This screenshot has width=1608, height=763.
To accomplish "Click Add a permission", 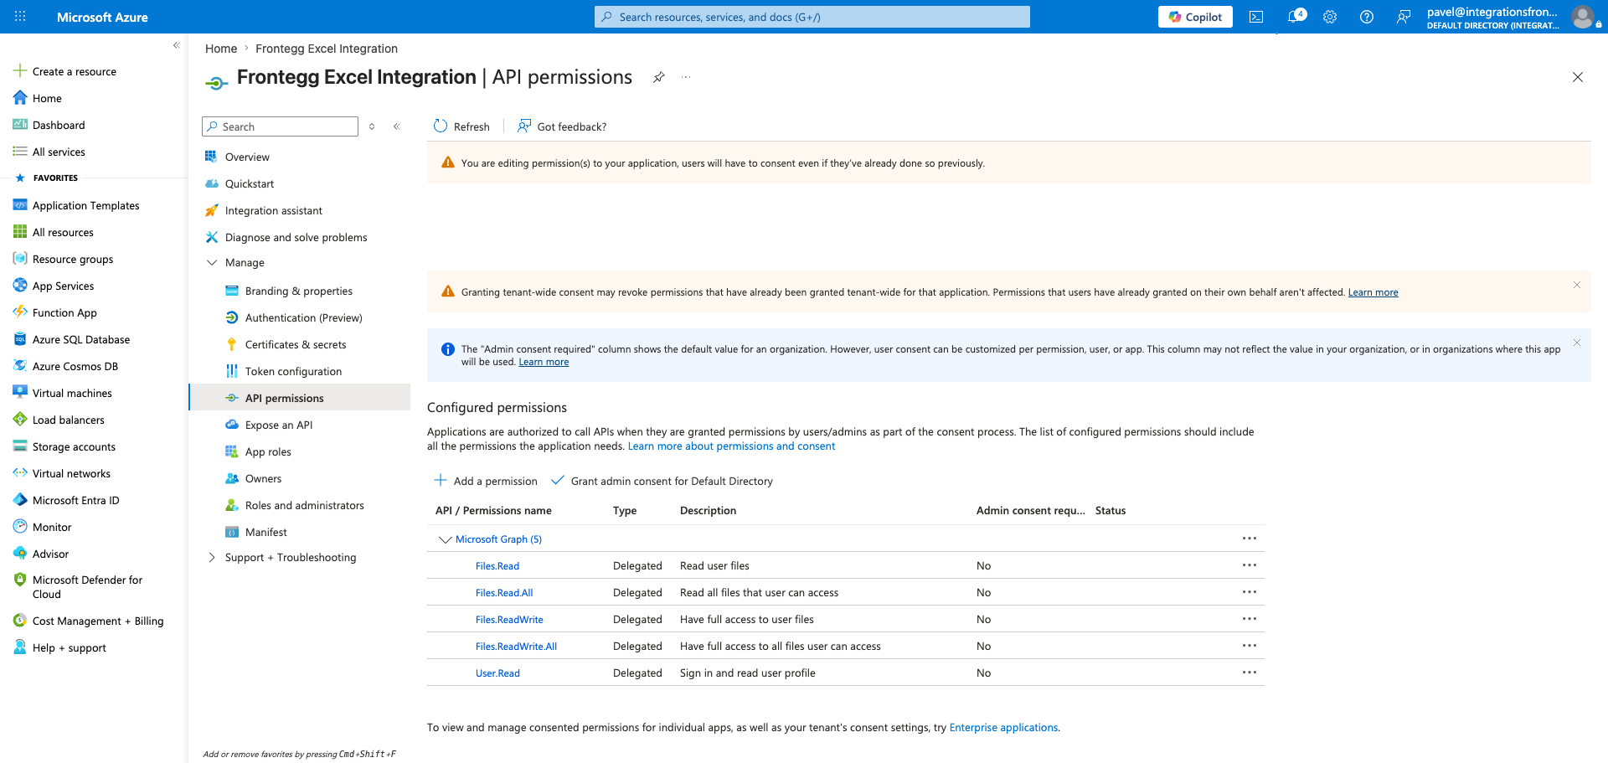I will click(486, 481).
